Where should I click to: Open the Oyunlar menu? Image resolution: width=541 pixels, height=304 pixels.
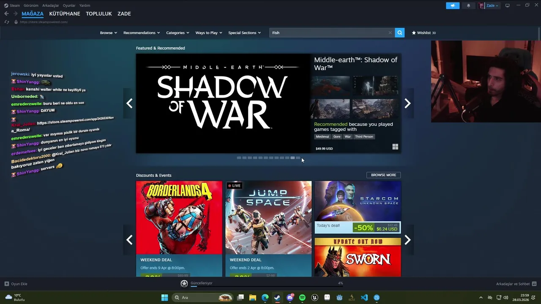click(69, 5)
